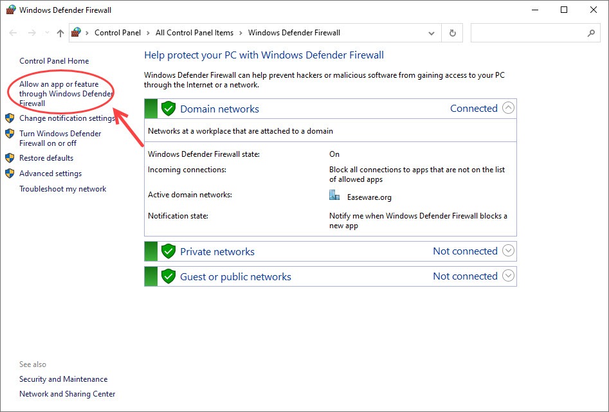Expand the Private networks section
The width and height of the screenshot is (609, 412).
[x=508, y=251]
